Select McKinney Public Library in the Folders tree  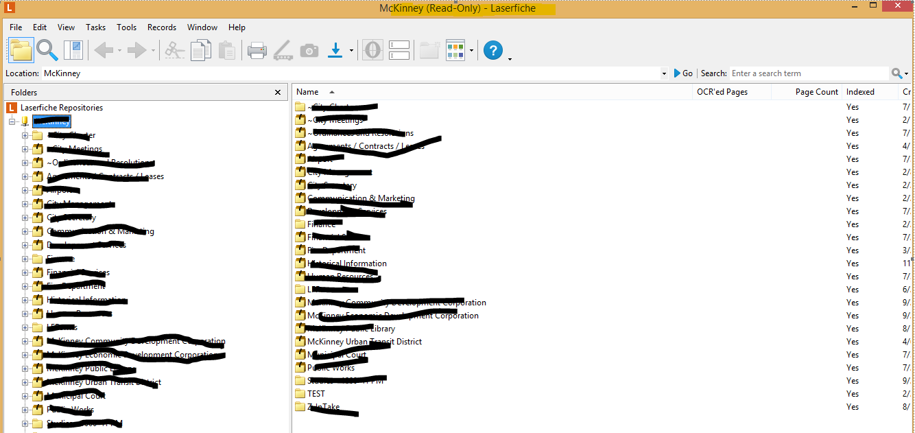point(90,368)
